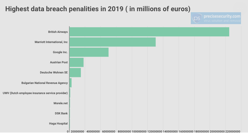Click the Deutsche Wohnen SE bar
Viewport: 248px width, 135px height.
[75, 72]
